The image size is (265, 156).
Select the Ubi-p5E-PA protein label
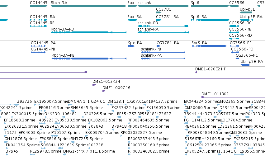click(x=252, y=62)
